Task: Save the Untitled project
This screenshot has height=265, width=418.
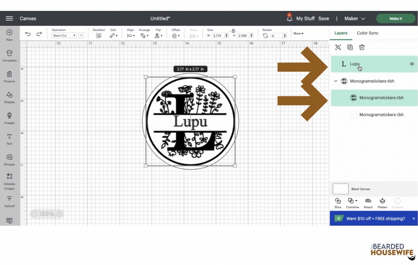Action: tap(324, 18)
